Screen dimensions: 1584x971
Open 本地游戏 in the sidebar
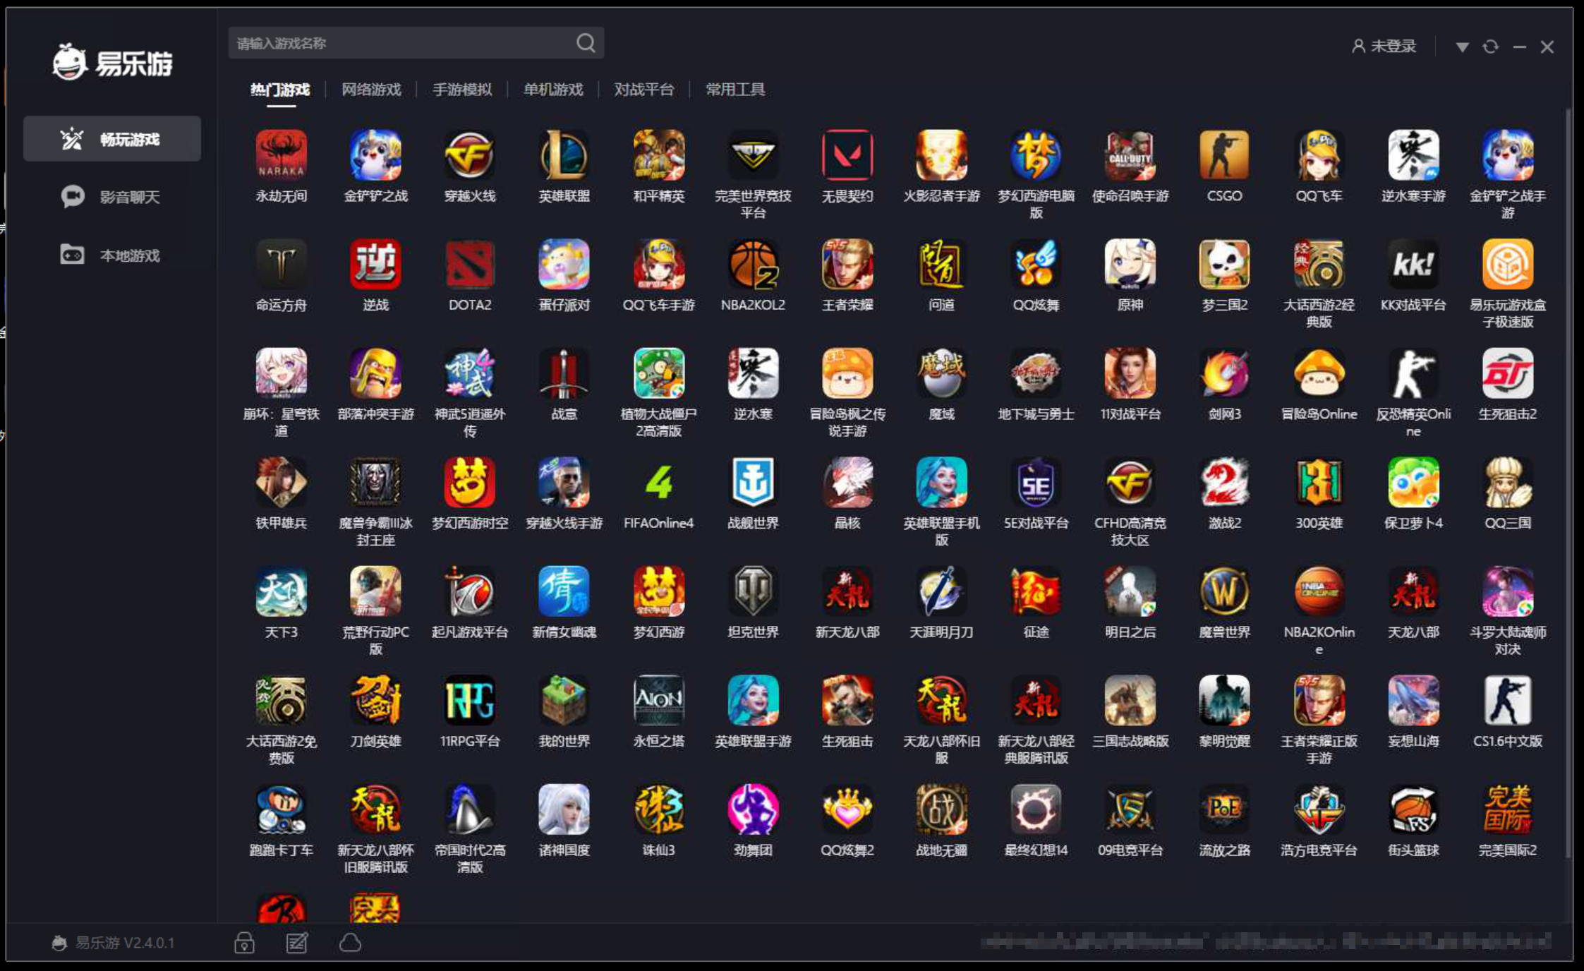[x=112, y=255]
